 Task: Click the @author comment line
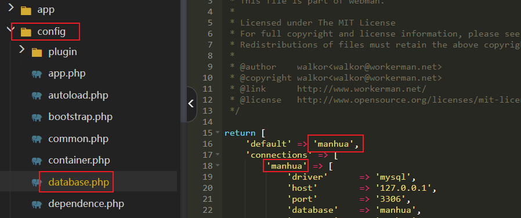335,67
